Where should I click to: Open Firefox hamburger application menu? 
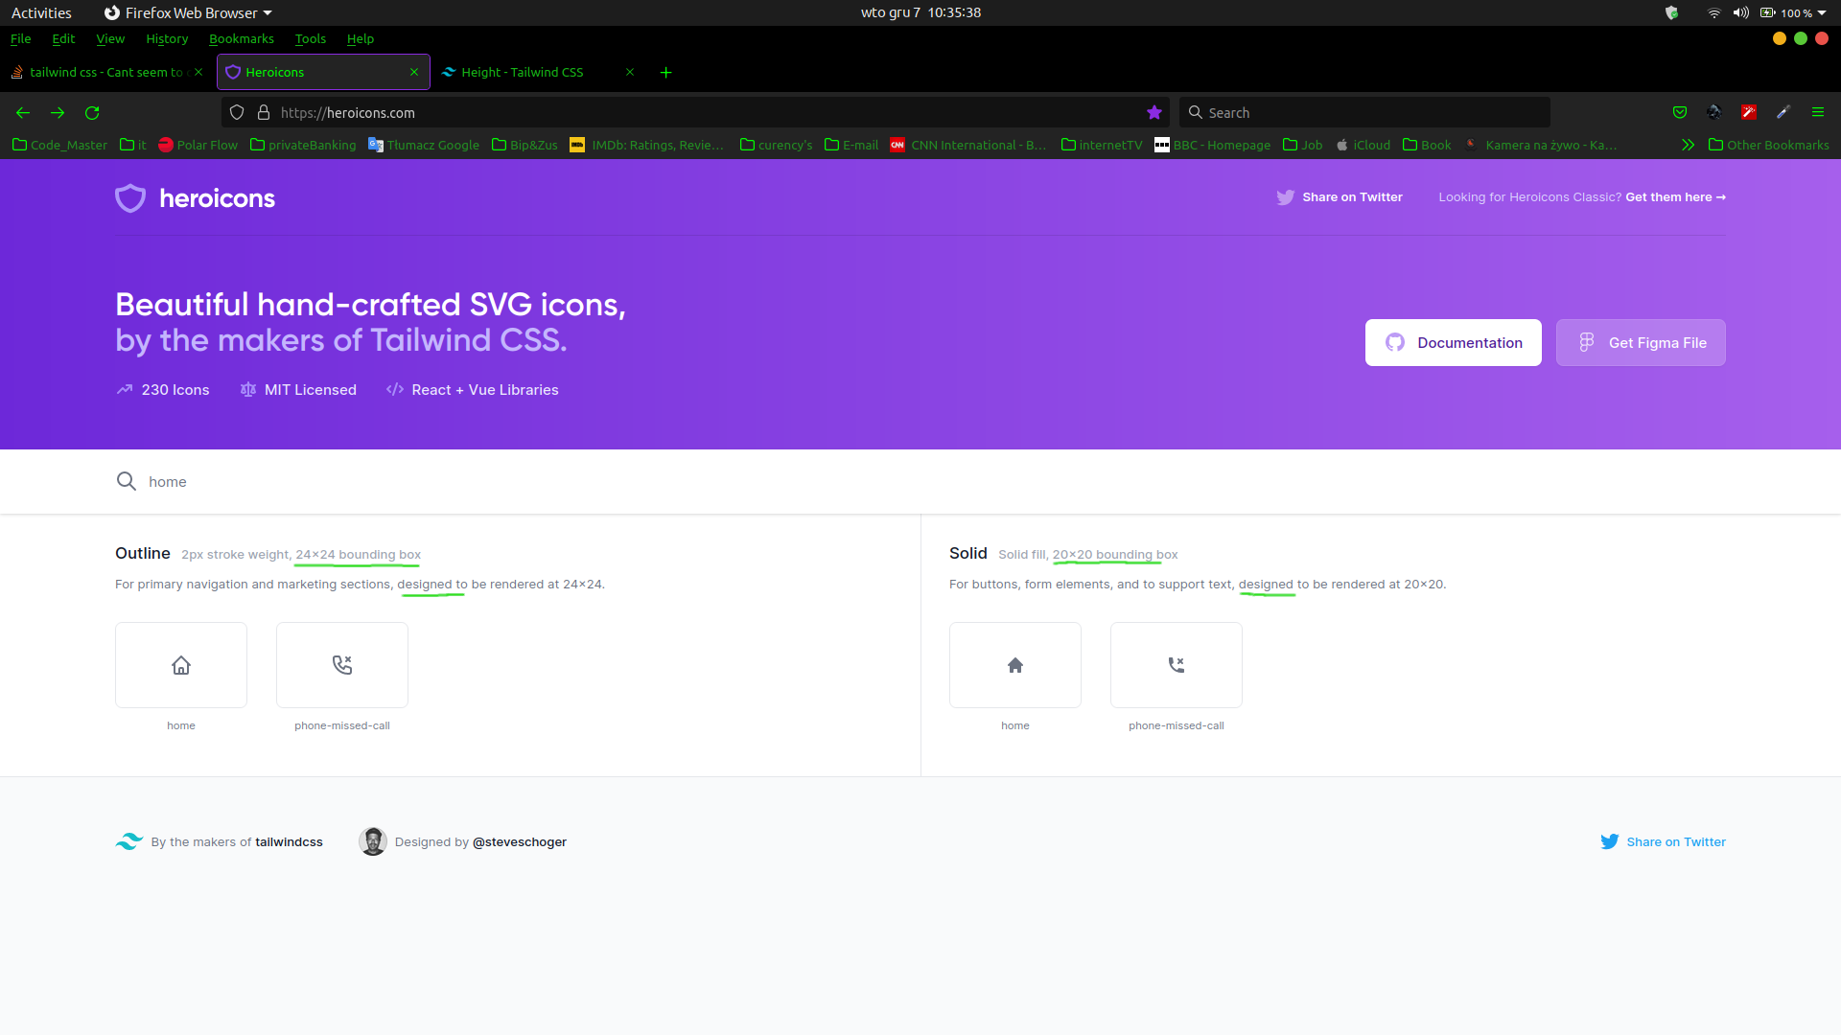[x=1818, y=113]
